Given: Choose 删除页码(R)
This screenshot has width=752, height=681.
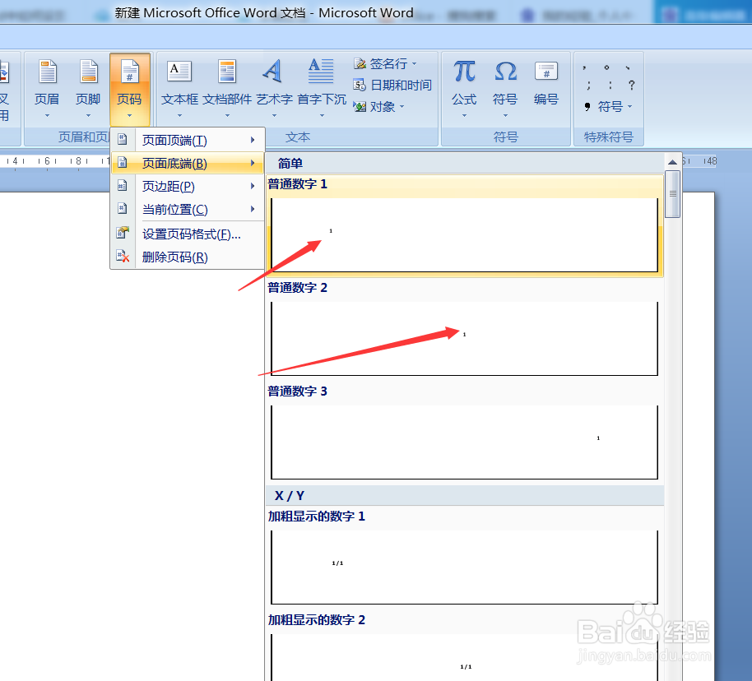Looking at the screenshot, I should (188, 257).
